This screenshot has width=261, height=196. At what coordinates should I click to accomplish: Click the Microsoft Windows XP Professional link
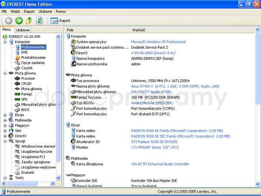(158, 42)
